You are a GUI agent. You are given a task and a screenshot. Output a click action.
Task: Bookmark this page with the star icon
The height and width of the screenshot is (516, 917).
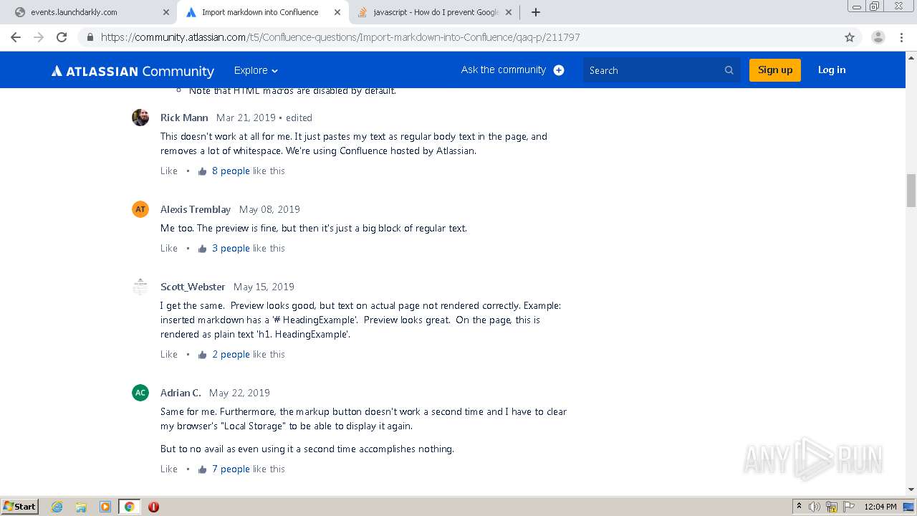coord(850,37)
